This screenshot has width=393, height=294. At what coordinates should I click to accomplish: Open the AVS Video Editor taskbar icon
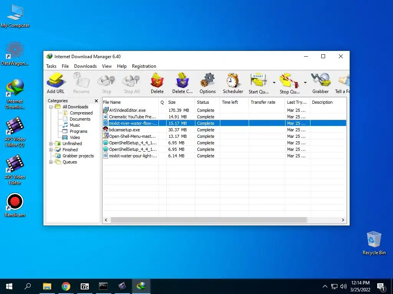[122, 286]
